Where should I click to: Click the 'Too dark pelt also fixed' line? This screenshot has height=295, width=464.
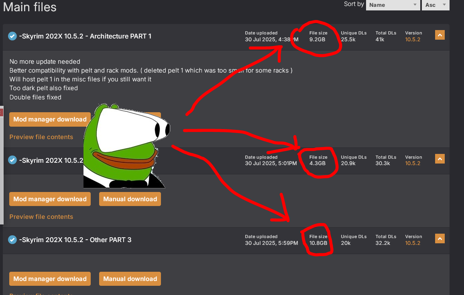pyautogui.click(x=43, y=88)
